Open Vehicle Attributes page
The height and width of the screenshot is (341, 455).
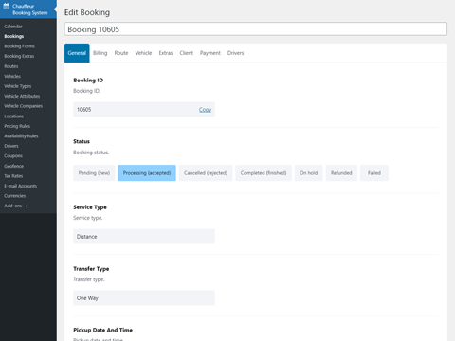tap(22, 96)
